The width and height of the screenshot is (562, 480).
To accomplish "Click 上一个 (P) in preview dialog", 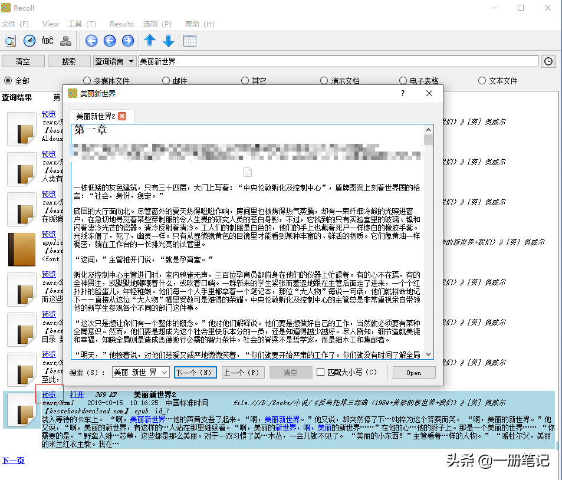I will coord(243,373).
